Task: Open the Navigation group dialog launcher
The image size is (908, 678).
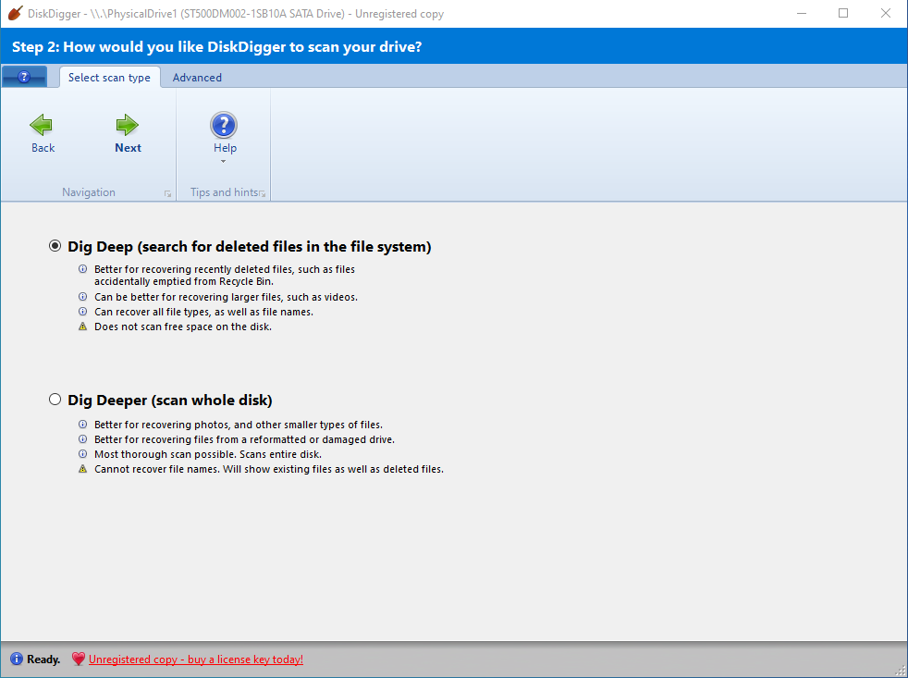Action: click(168, 194)
